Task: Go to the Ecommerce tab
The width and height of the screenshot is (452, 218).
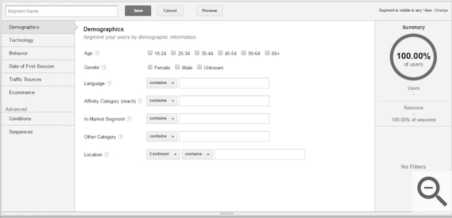Action: [x=38, y=93]
